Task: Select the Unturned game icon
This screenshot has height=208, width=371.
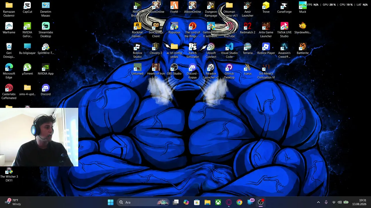Action: pos(137,69)
